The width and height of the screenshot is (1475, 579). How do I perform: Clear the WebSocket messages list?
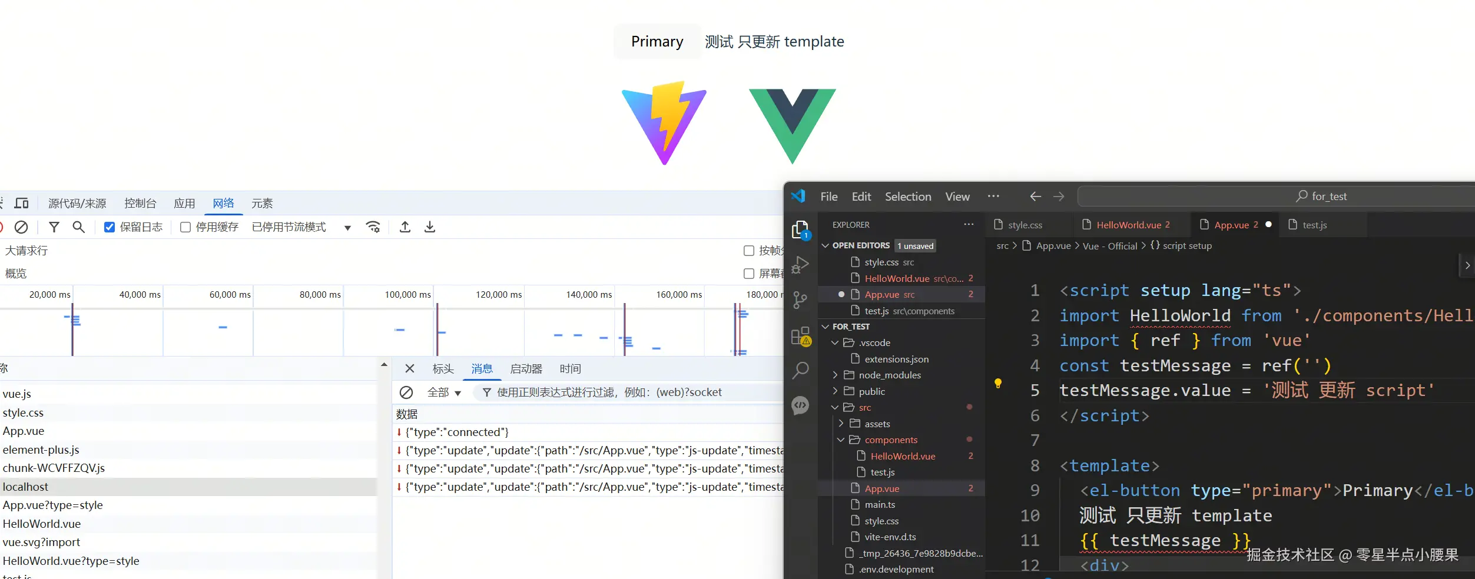(406, 392)
